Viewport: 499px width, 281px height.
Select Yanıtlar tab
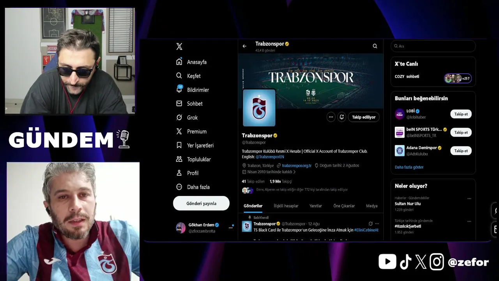pyautogui.click(x=316, y=206)
